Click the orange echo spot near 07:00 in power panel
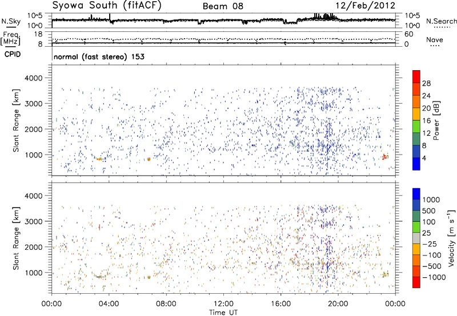This screenshot has width=457, height=316. tap(149, 159)
